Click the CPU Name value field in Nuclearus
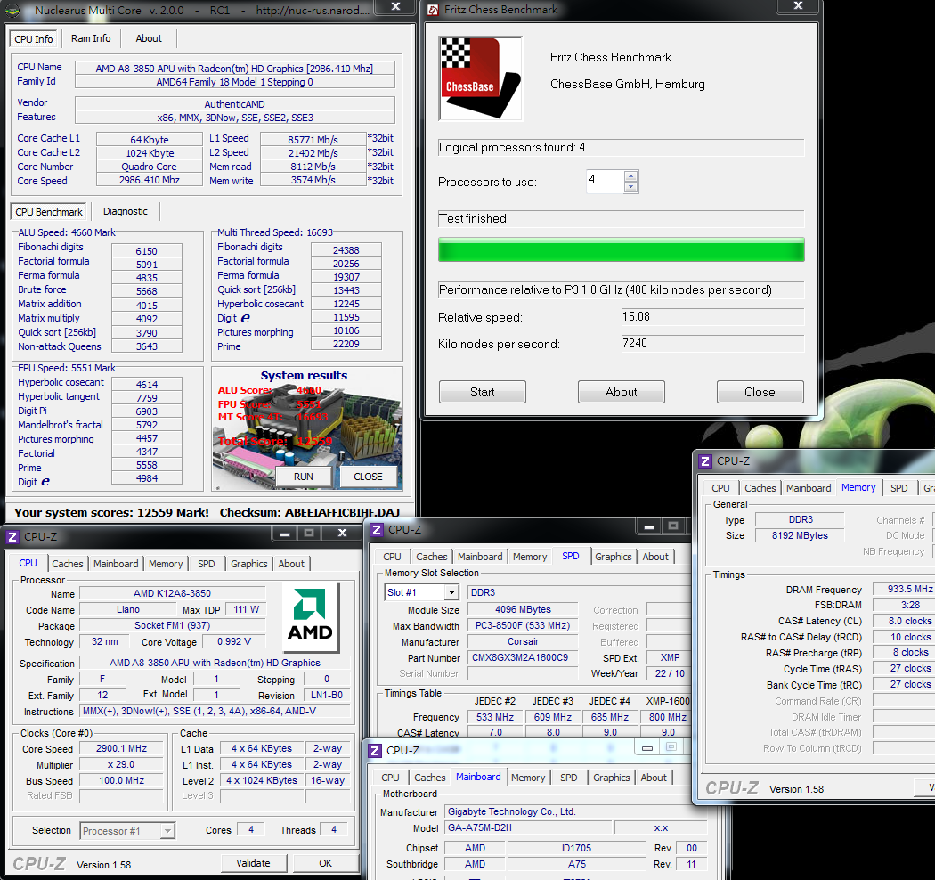 pyautogui.click(x=235, y=68)
